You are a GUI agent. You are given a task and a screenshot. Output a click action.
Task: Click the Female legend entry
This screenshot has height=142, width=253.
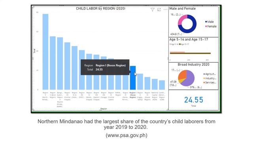click(x=211, y=26)
